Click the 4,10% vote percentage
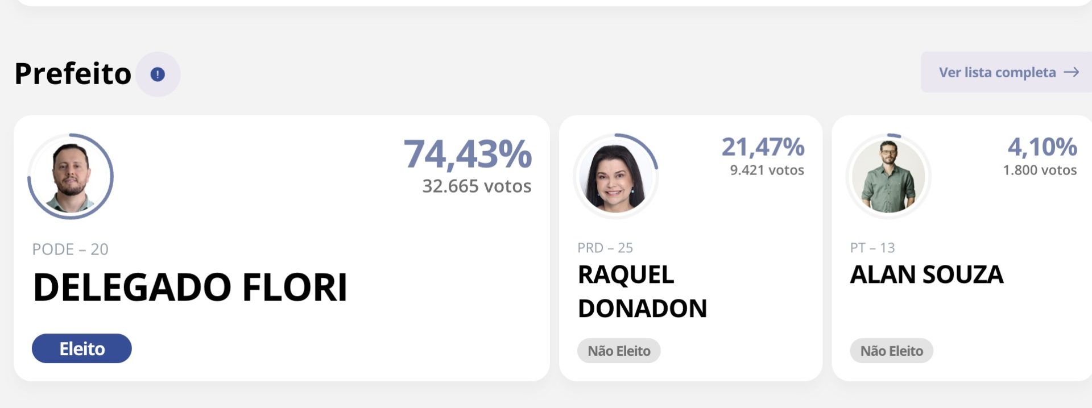The height and width of the screenshot is (408, 1092). click(x=1042, y=147)
